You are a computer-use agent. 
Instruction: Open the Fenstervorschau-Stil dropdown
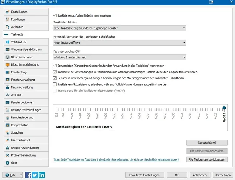[x=119, y=57]
